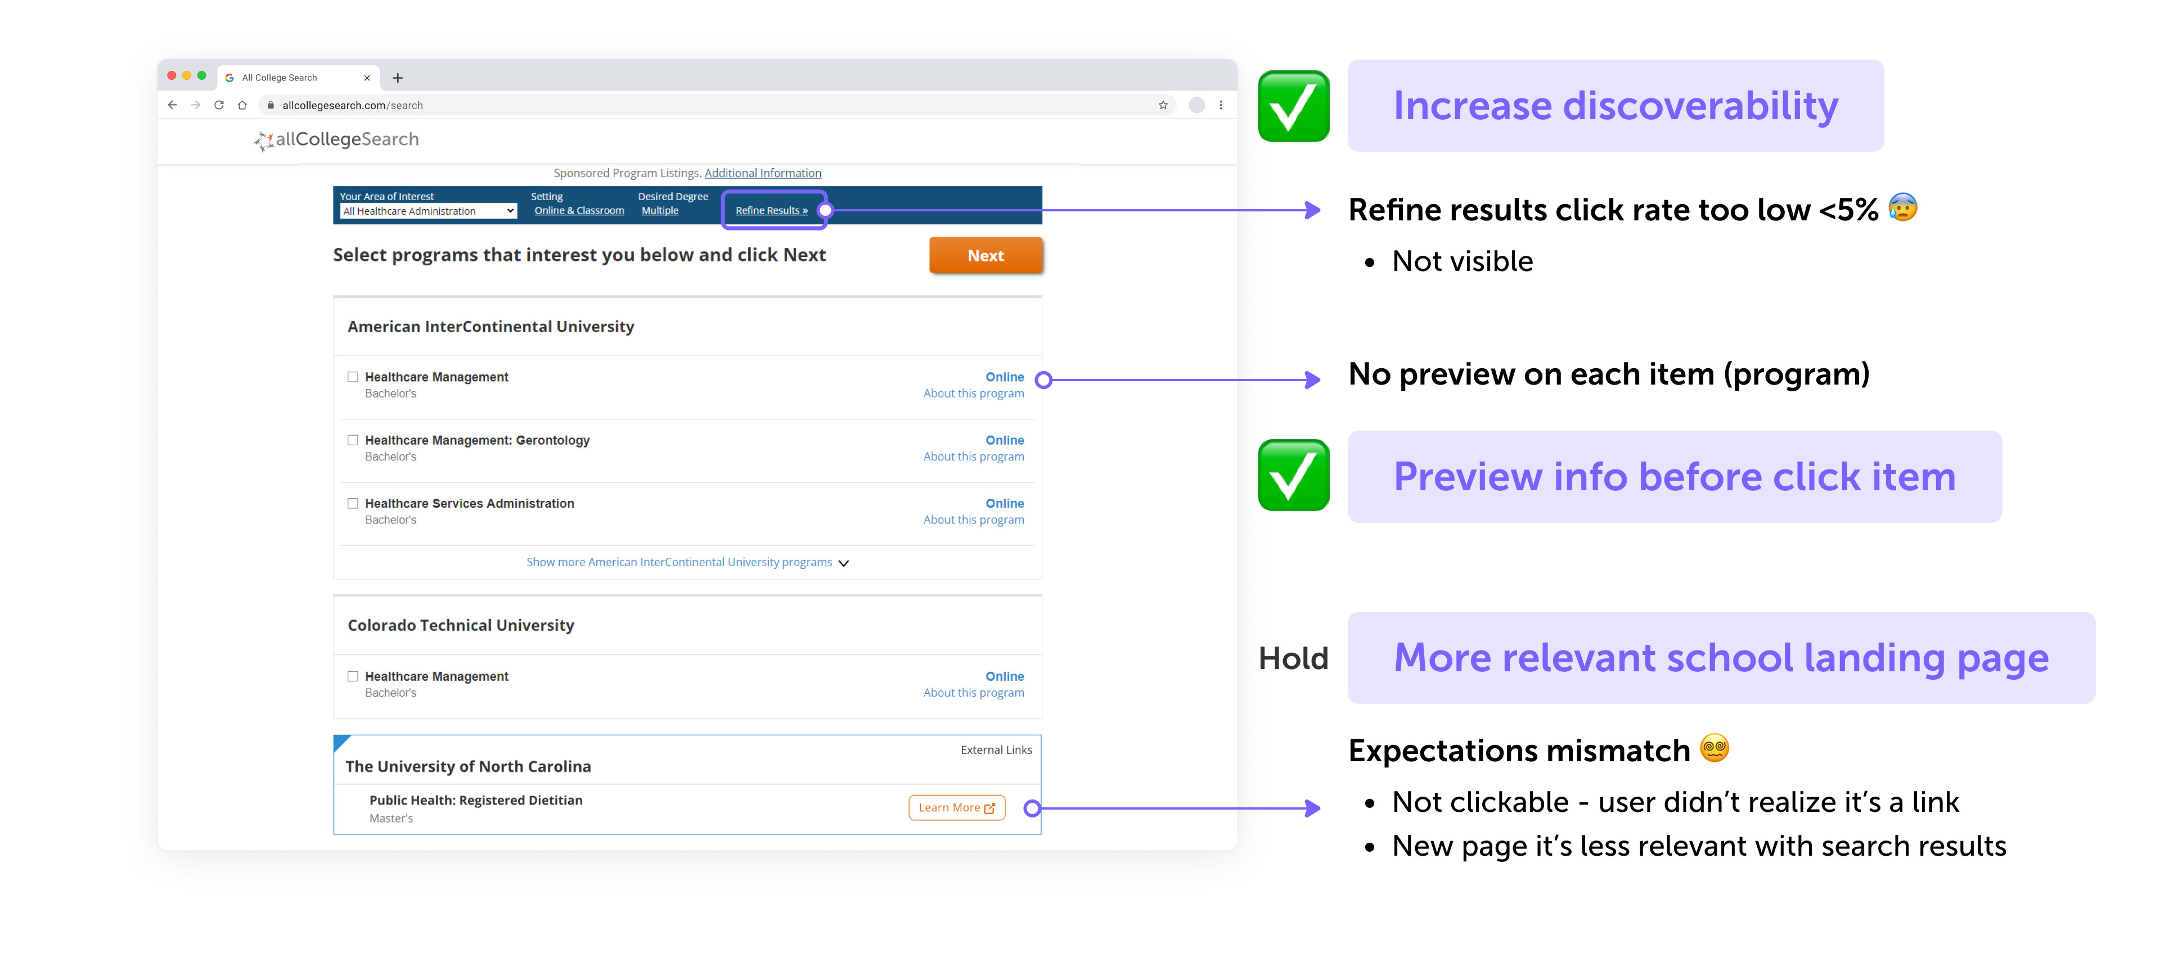Open the browser profile avatar

click(1196, 105)
